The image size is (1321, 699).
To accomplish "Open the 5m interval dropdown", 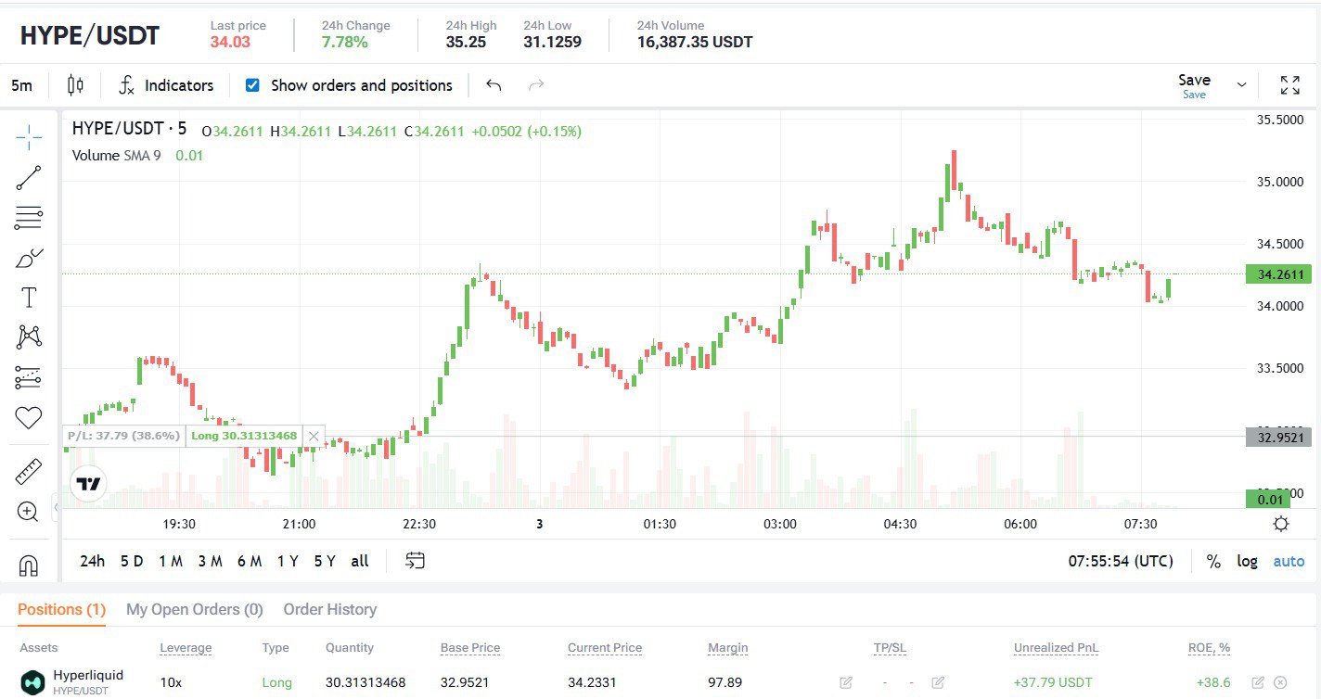I will click(x=21, y=85).
